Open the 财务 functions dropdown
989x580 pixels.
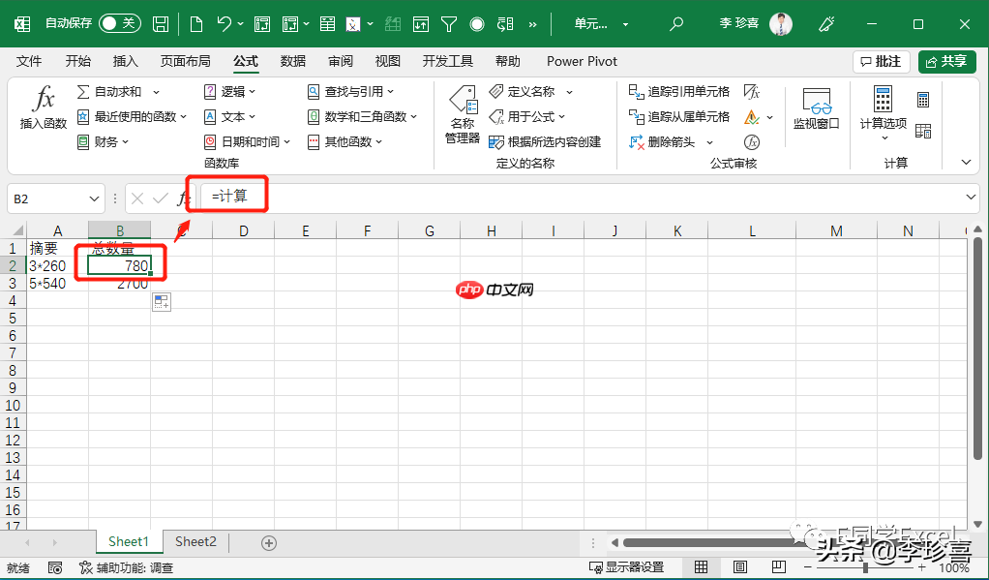pos(125,142)
